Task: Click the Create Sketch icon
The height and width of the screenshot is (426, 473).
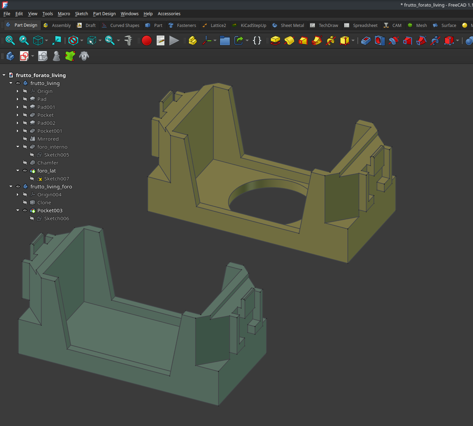Action: point(24,56)
